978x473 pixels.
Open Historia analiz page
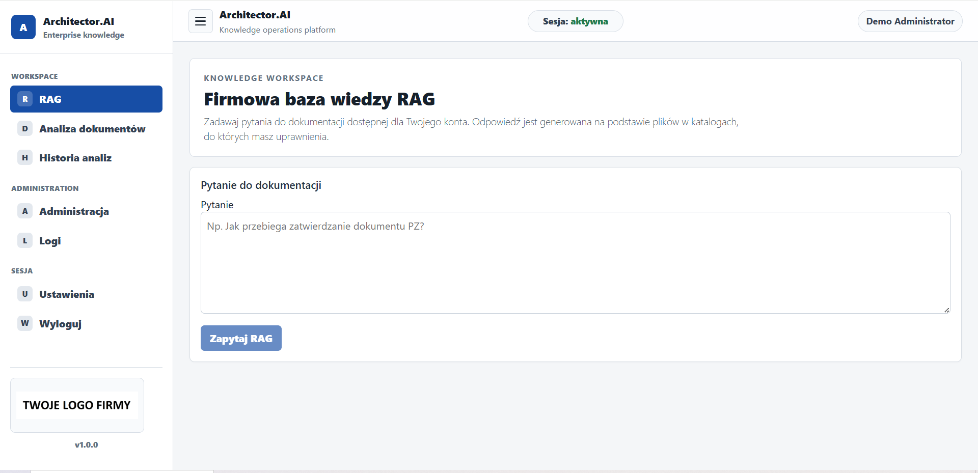click(86, 158)
